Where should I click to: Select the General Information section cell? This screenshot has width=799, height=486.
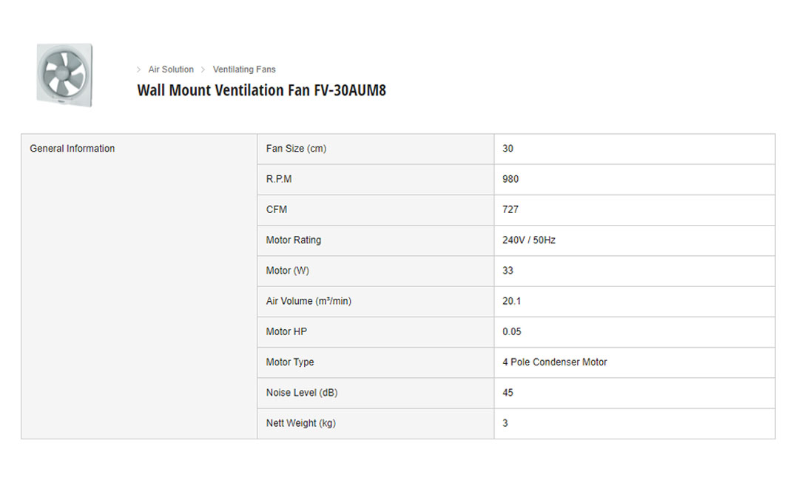coord(73,149)
